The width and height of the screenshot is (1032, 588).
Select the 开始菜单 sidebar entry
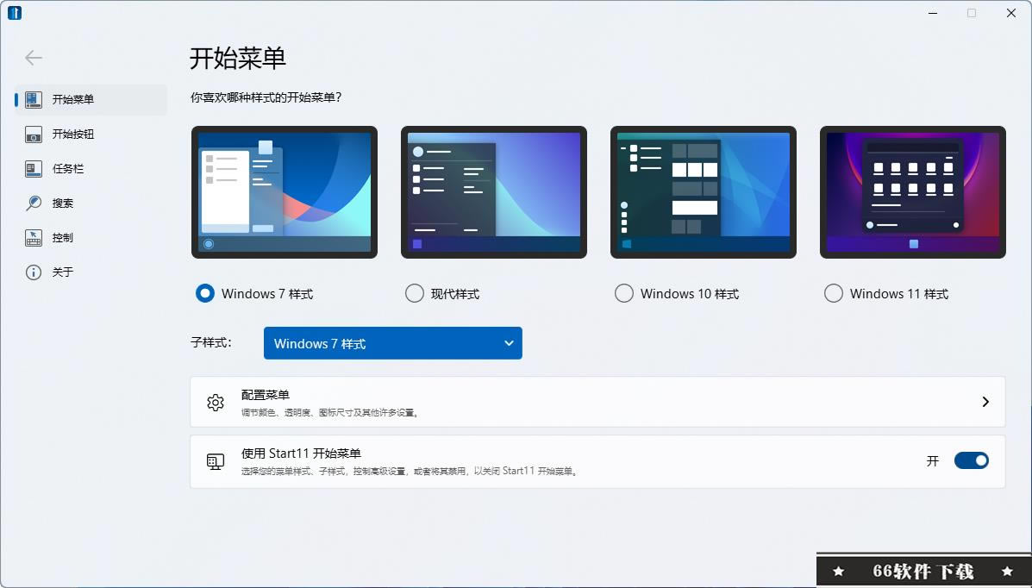coord(91,99)
